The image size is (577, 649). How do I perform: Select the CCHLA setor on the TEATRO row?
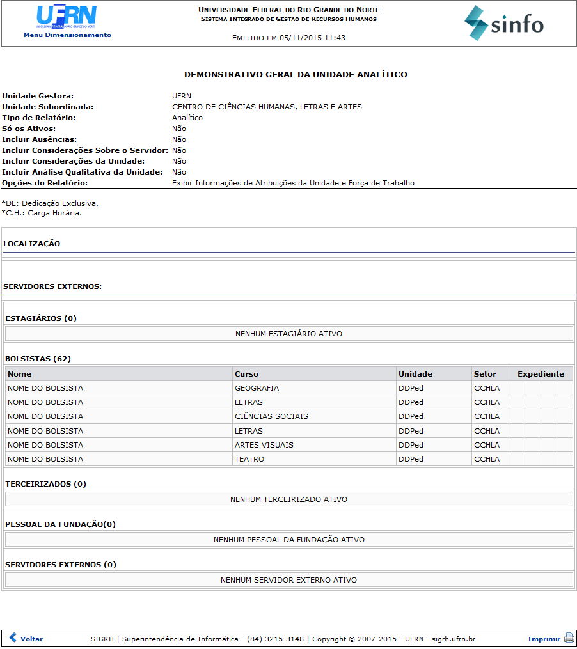click(488, 458)
